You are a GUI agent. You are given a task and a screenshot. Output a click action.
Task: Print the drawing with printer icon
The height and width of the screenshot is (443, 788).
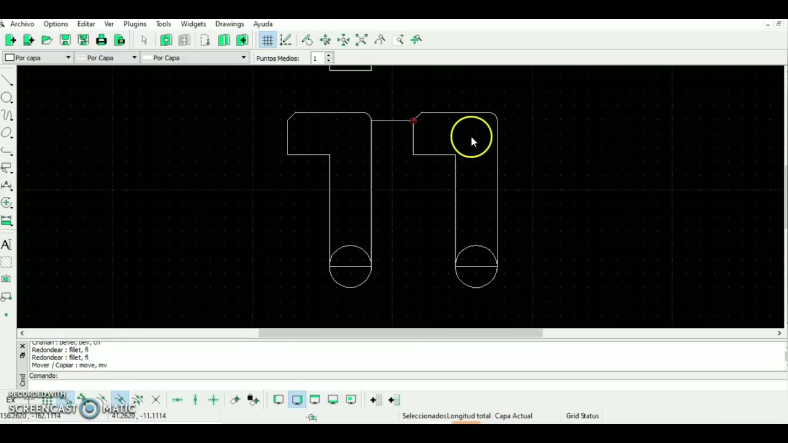click(101, 40)
